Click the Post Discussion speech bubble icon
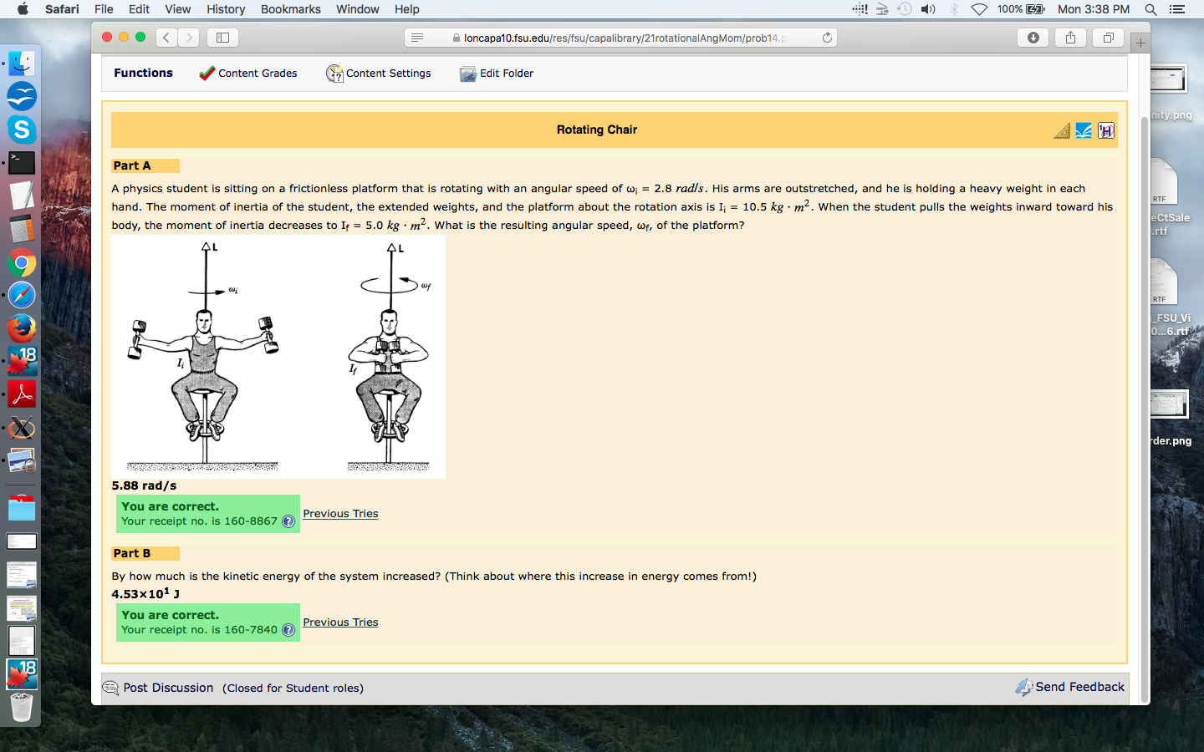The height and width of the screenshot is (752, 1204). coord(110,688)
